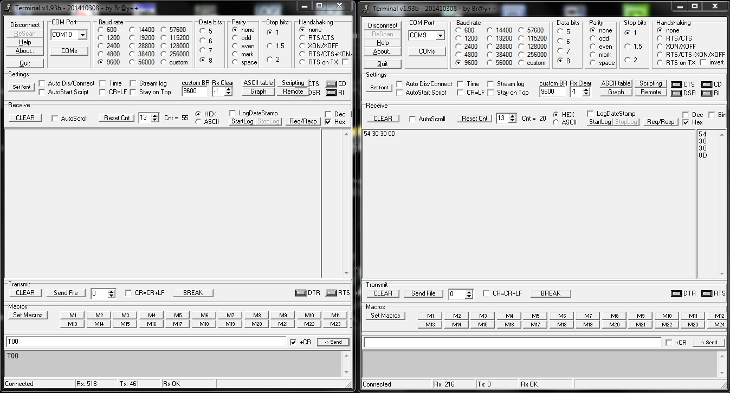Image resolution: width=730 pixels, height=393 pixels.
Task: Adjust receive column stepper 13 in COM10 window
Action: [x=154, y=118]
